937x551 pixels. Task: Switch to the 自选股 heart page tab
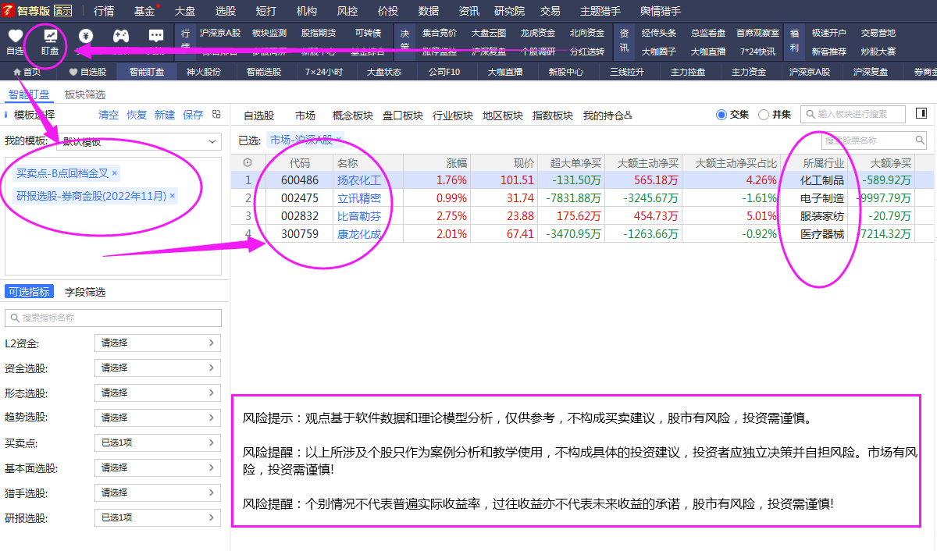[x=87, y=72]
